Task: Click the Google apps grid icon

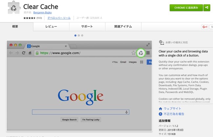Action: [x=141, y=62]
